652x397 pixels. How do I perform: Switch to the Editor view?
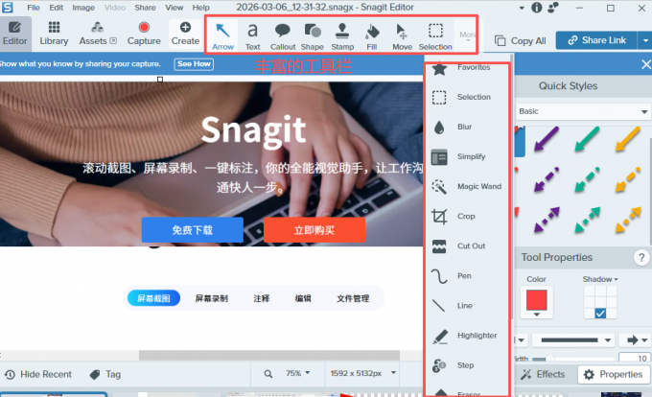coord(15,34)
